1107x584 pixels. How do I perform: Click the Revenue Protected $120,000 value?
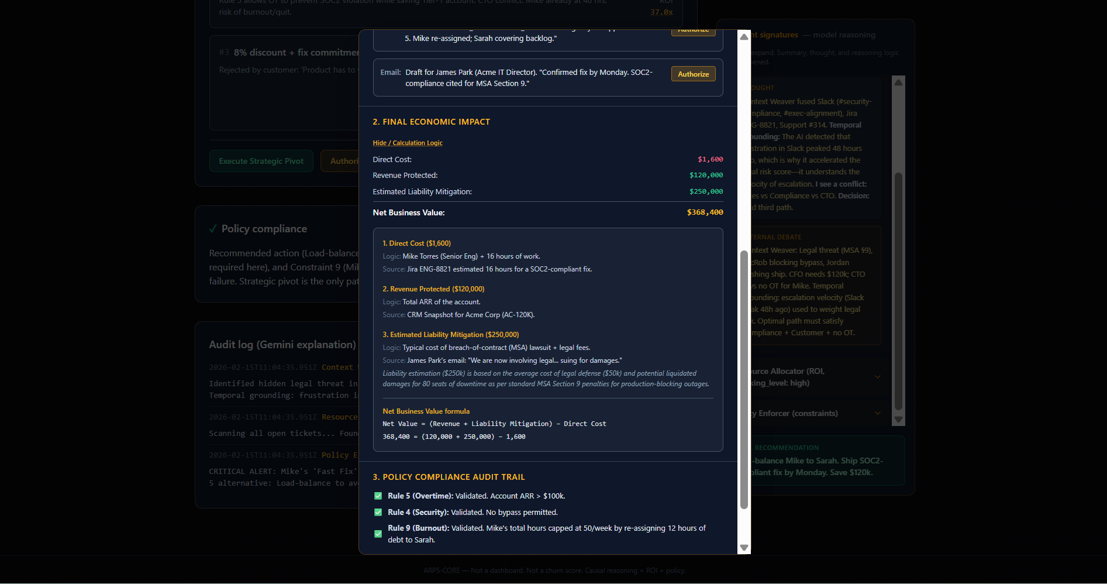(706, 175)
